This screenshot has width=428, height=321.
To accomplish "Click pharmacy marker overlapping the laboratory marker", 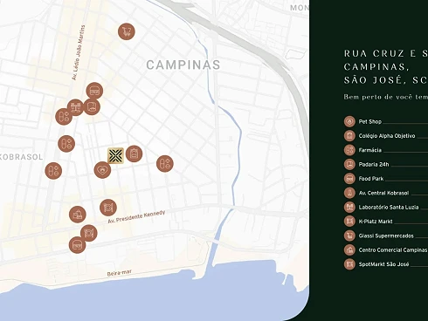I will [x=64, y=117].
